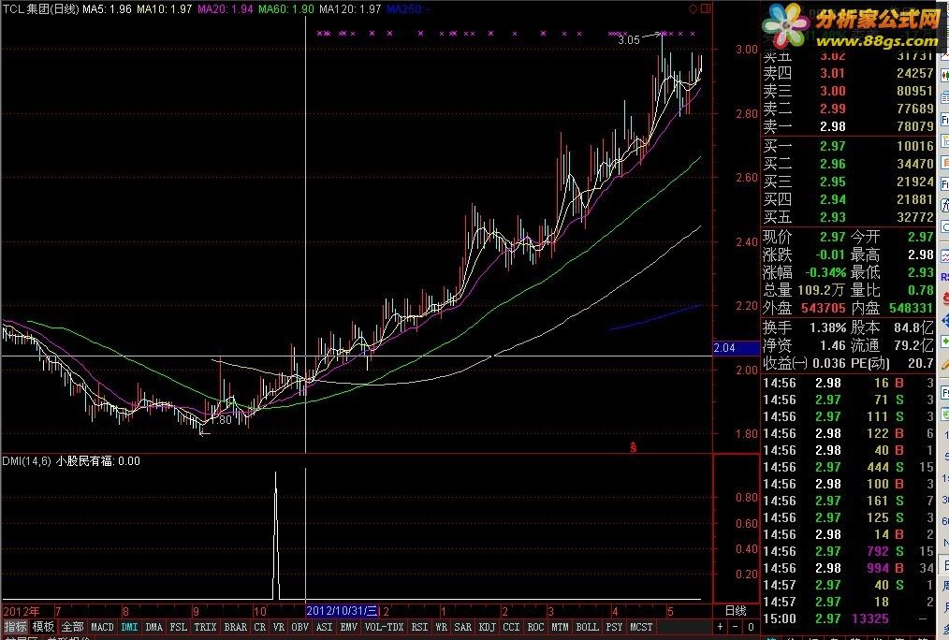Screen dimensions: 949x640
Task: Pick the VR indicator tab
Action: tap(278, 627)
